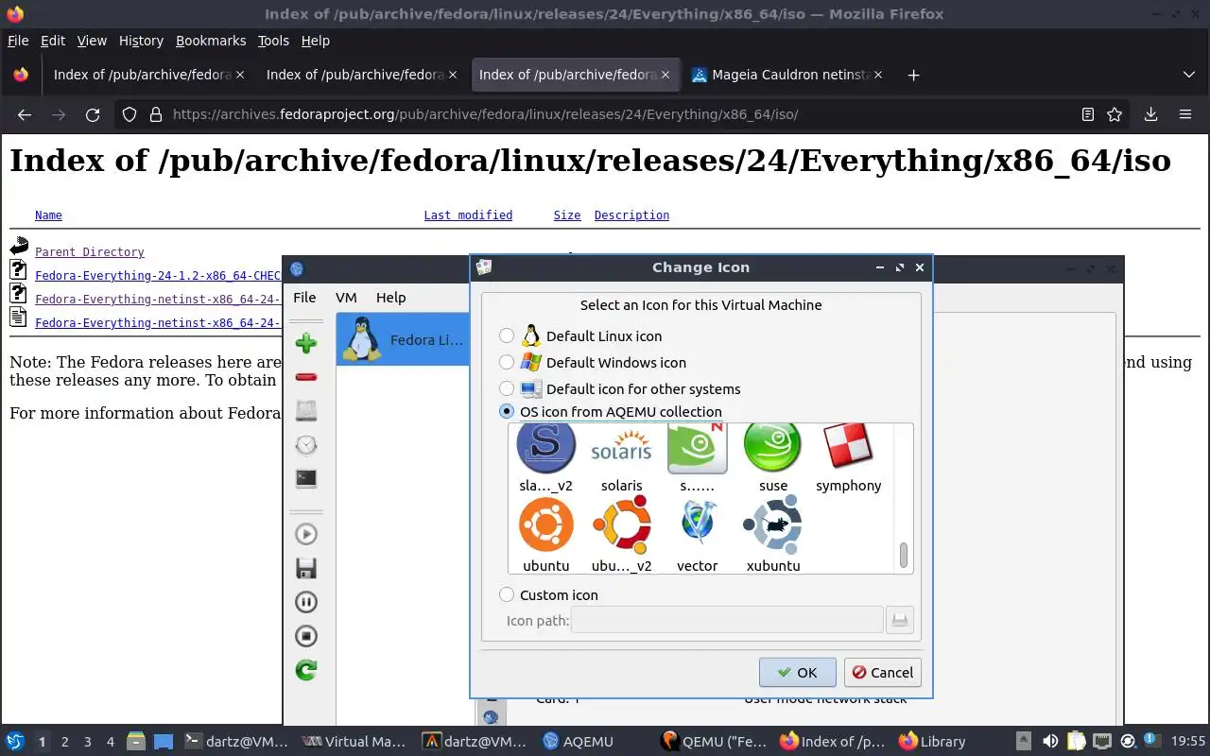The width and height of the screenshot is (1210, 756).
Task: Open Firefox View menu
Action: pyautogui.click(x=92, y=41)
